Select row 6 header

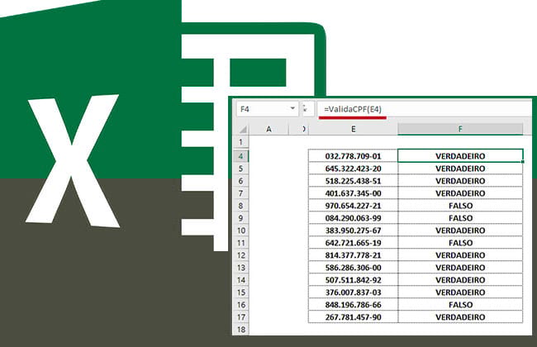pos(240,181)
